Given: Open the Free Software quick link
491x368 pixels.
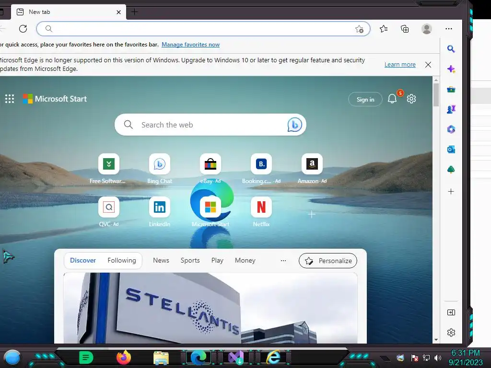Looking at the screenshot, I should [108, 168].
